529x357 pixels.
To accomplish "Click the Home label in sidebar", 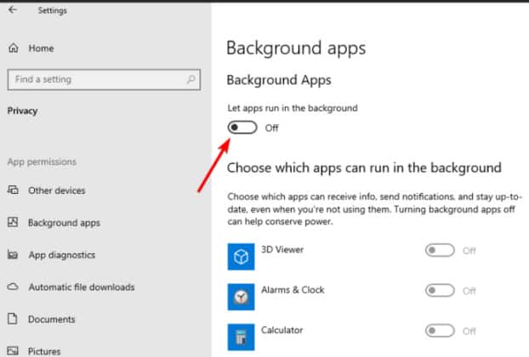I will click(40, 49).
